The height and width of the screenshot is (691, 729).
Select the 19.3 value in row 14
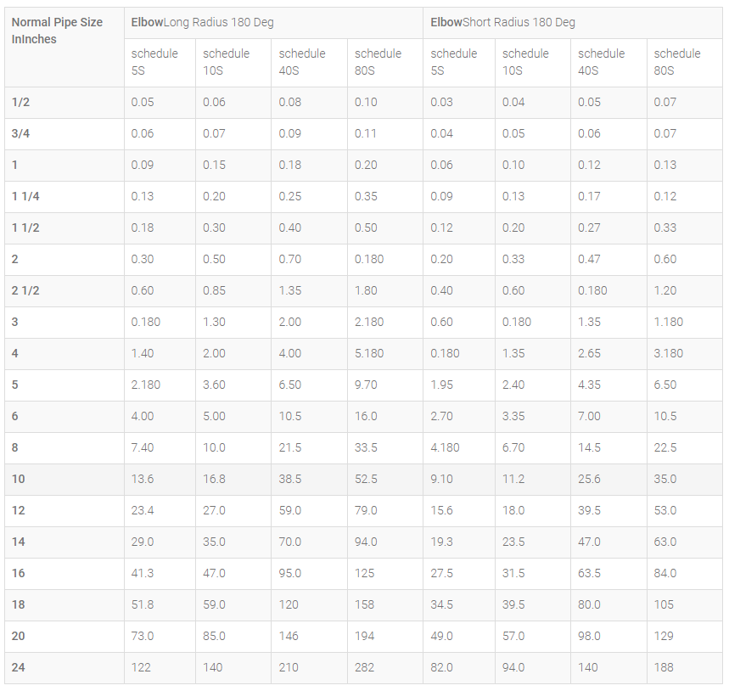pos(441,542)
